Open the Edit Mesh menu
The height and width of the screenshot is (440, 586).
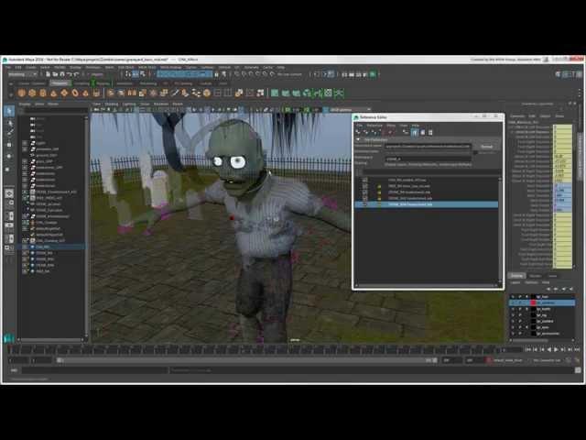[x=126, y=67]
